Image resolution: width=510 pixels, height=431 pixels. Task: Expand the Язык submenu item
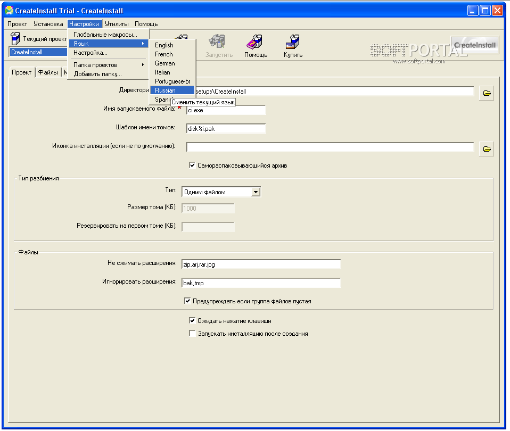coord(109,44)
